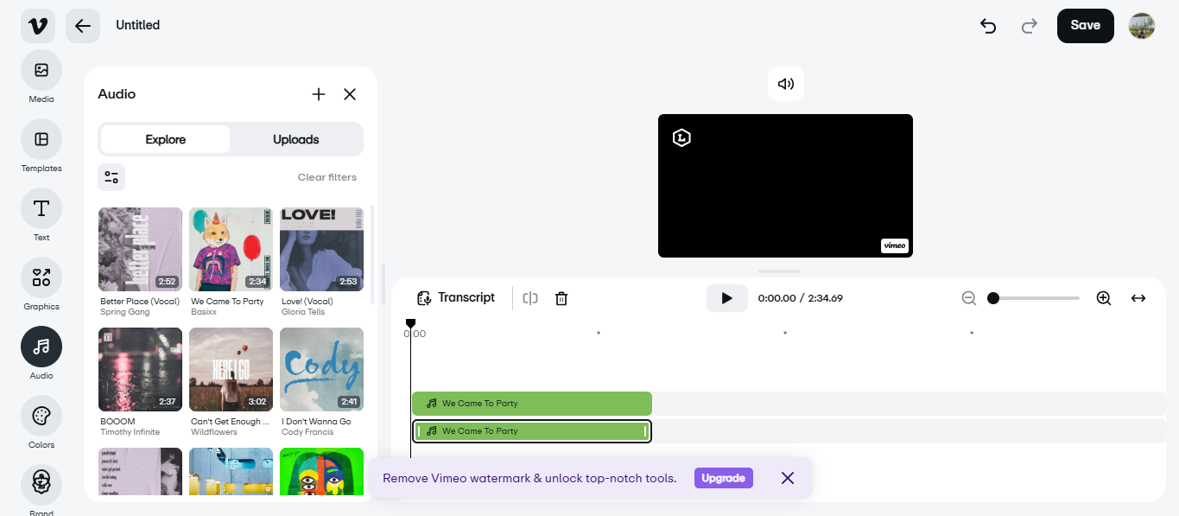Open the user profile avatar
This screenshot has width=1179, height=516.
point(1142,26)
